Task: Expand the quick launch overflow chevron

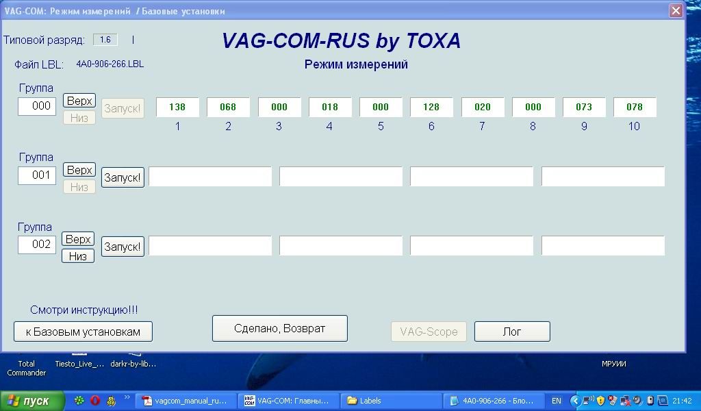Action: pos(127,397)
